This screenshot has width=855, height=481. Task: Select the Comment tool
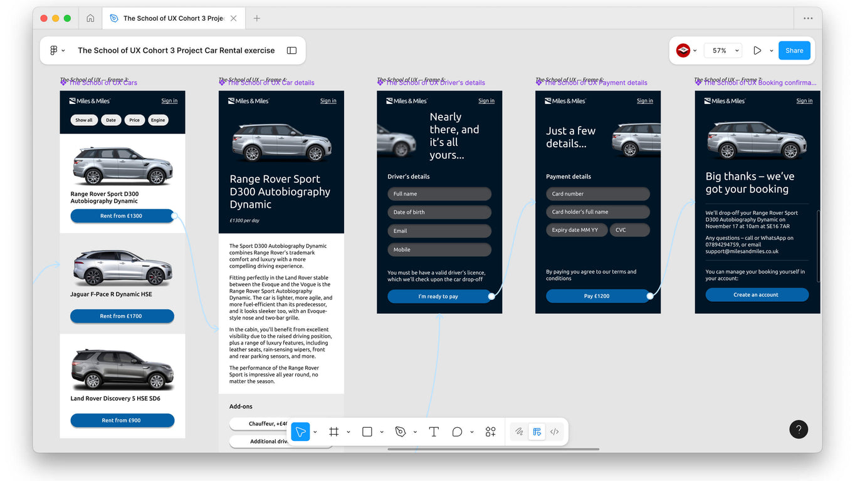coord(457,432)
